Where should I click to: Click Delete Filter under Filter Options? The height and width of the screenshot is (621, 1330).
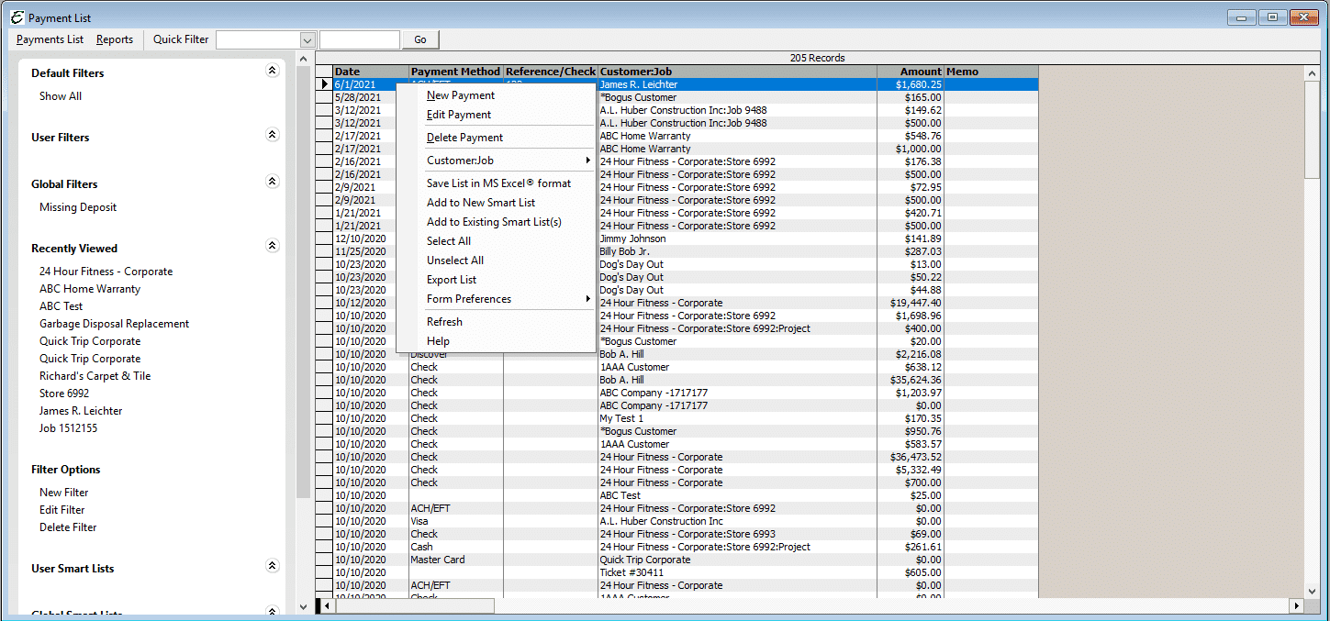pyautogui.click(x=68, y=527)
